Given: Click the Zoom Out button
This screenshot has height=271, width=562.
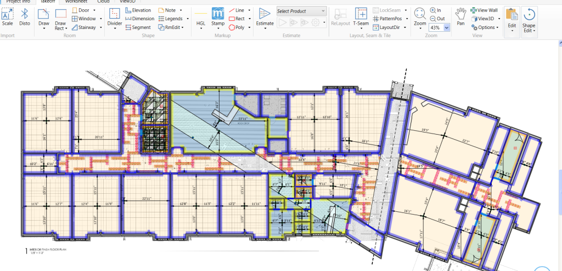Looking at the screenshot, I should (437, 19).
